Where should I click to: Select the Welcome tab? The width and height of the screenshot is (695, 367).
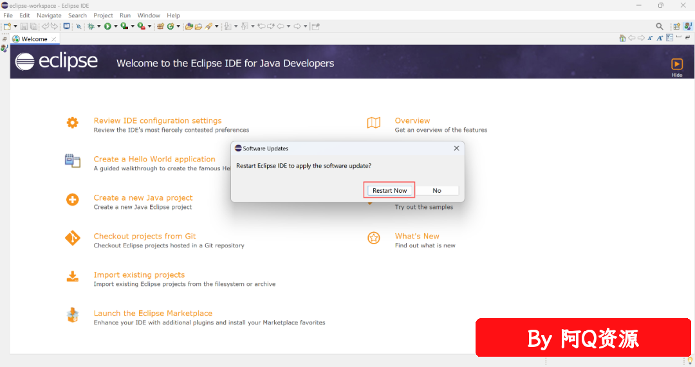[x=34, y=39]
